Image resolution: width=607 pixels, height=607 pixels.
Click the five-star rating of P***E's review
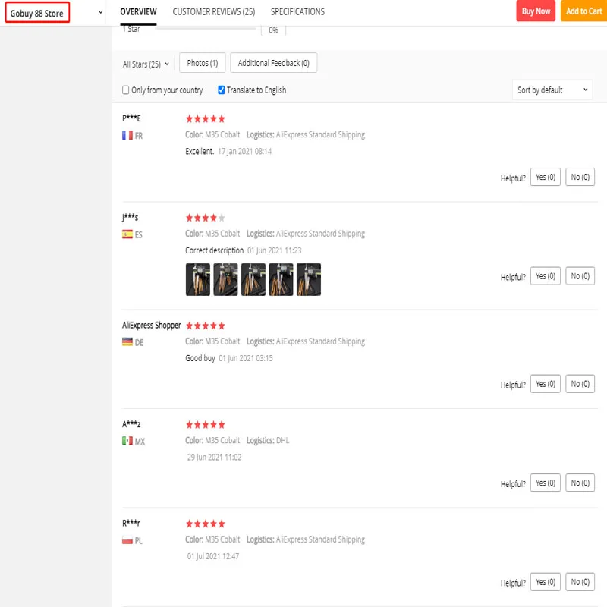point(205,118)
